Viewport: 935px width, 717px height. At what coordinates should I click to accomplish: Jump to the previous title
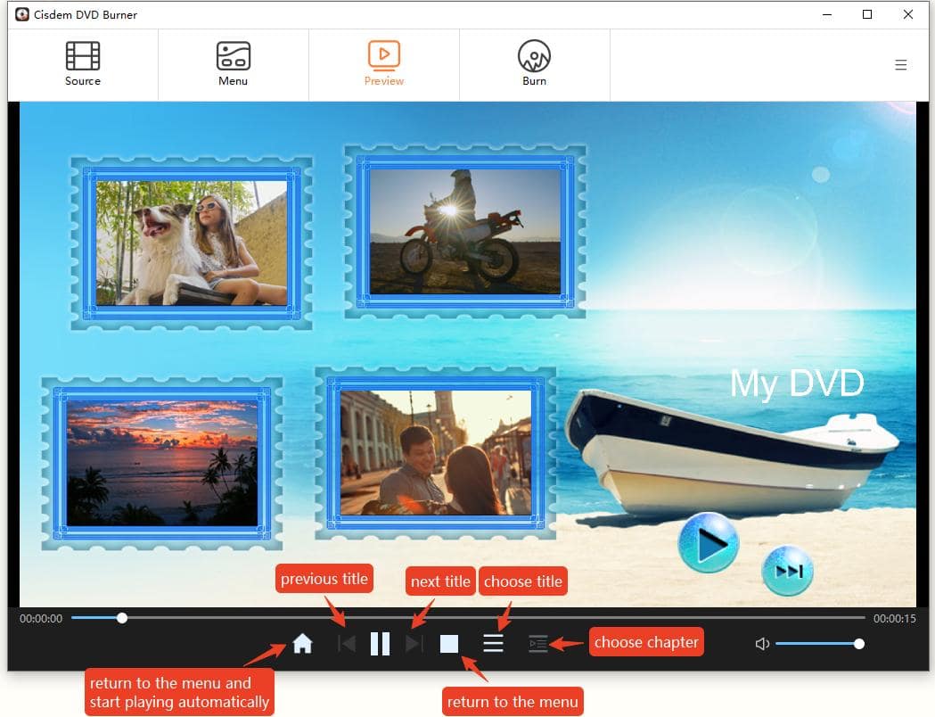347,644
